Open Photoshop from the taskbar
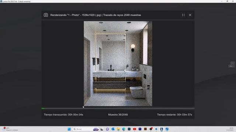Viewport: 236px width, 132px height. click(129, 129)
